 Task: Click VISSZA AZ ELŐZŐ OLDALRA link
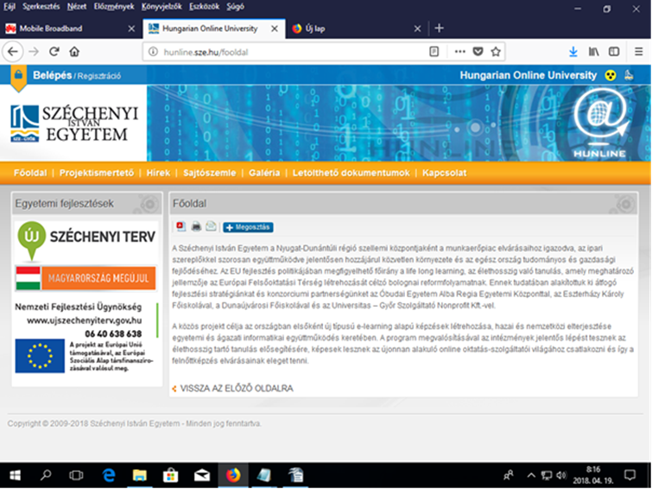point(237,388)
